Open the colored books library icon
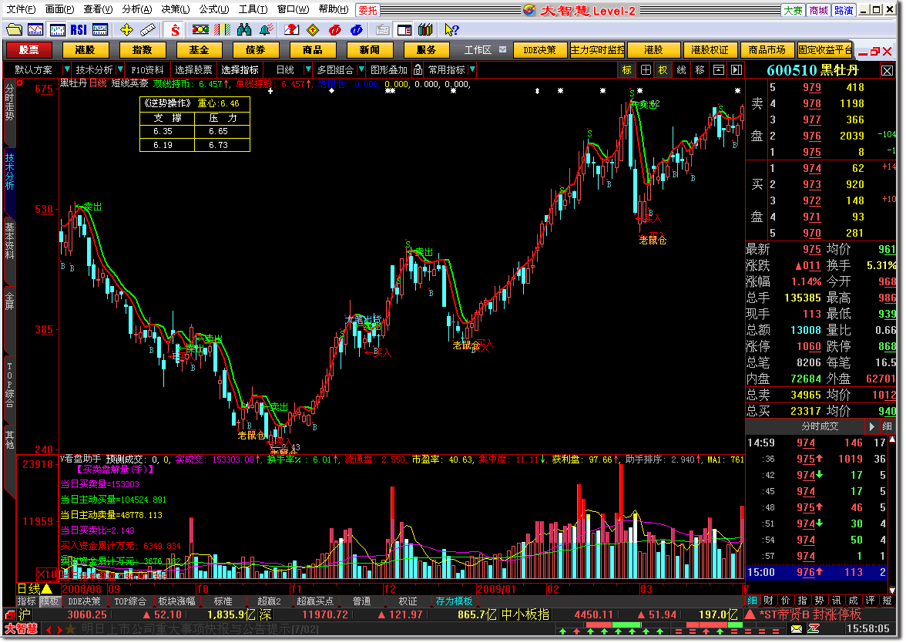Image resolution: width=906 pixels, height=643 pixels. [x=426, y=29]
